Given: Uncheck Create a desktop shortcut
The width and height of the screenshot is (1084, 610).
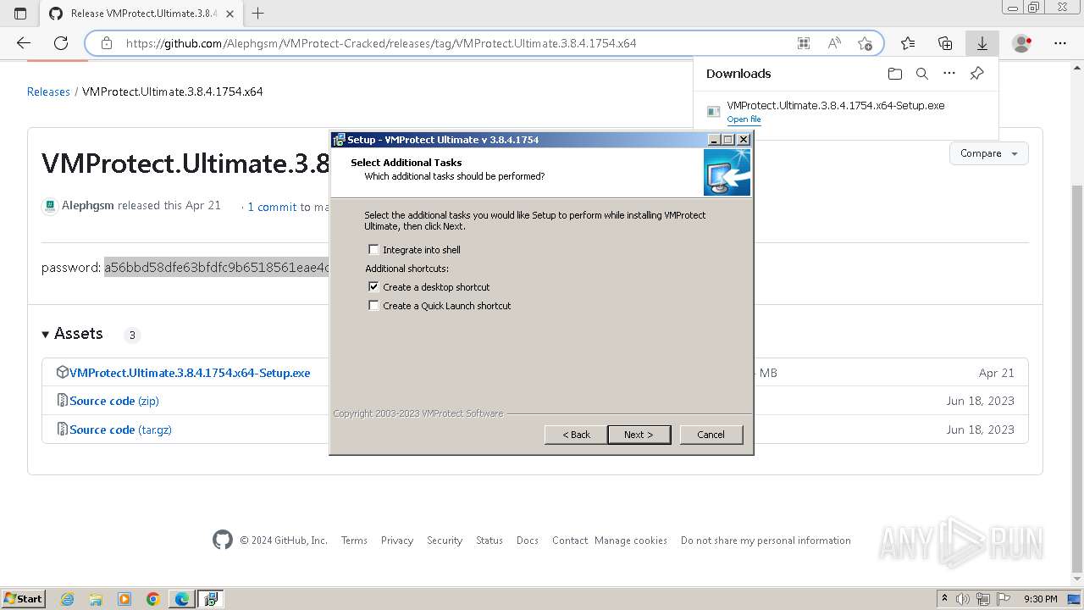Looking at the screenshot, I should tap(373, 287).
